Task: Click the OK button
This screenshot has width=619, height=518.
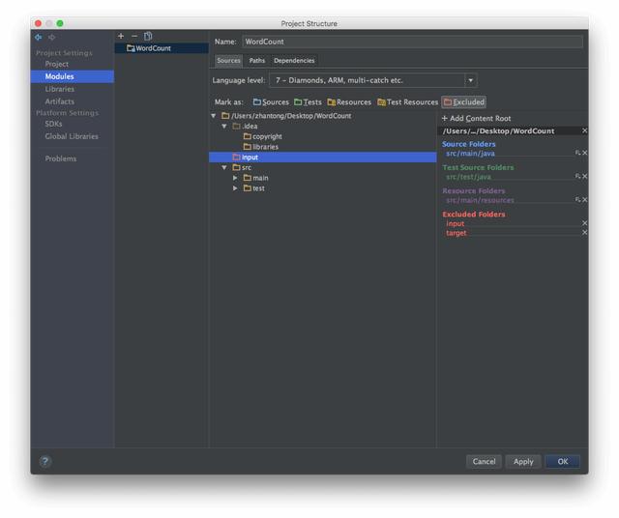Action: 563,462
